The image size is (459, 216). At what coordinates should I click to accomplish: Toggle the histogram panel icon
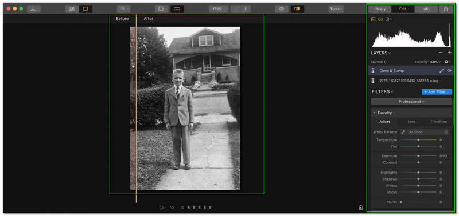coord(373,19)
